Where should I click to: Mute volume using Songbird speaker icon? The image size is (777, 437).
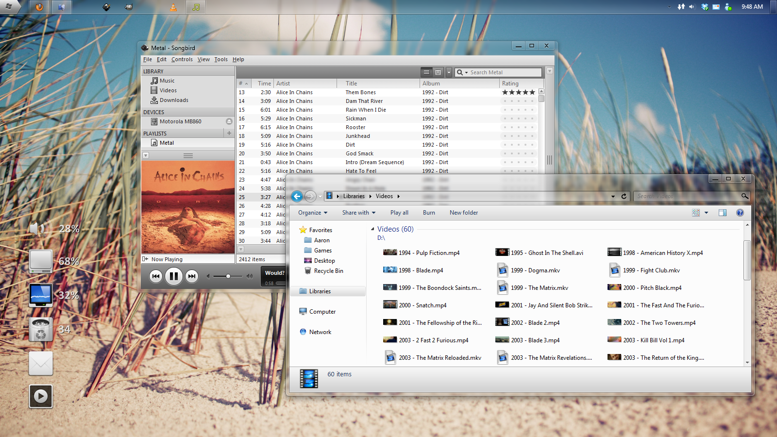click(208, 276)
